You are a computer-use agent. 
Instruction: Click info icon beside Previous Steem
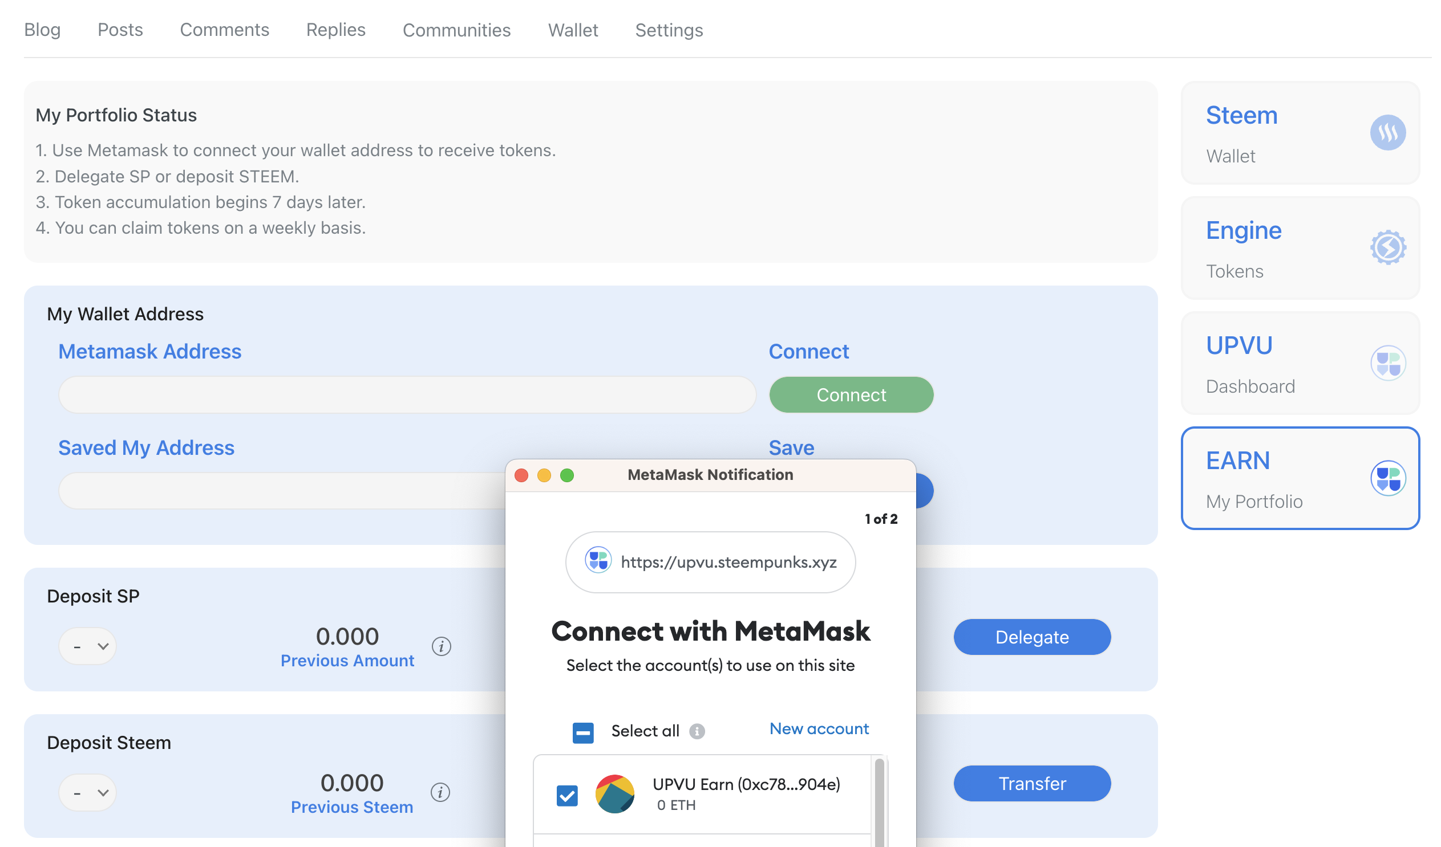click(x=440, y=793)
